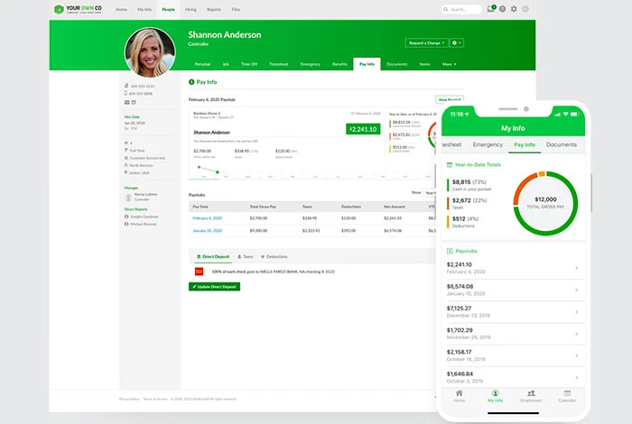
Task: Click the user avatar icon in top bar
Action: (525, 9)
